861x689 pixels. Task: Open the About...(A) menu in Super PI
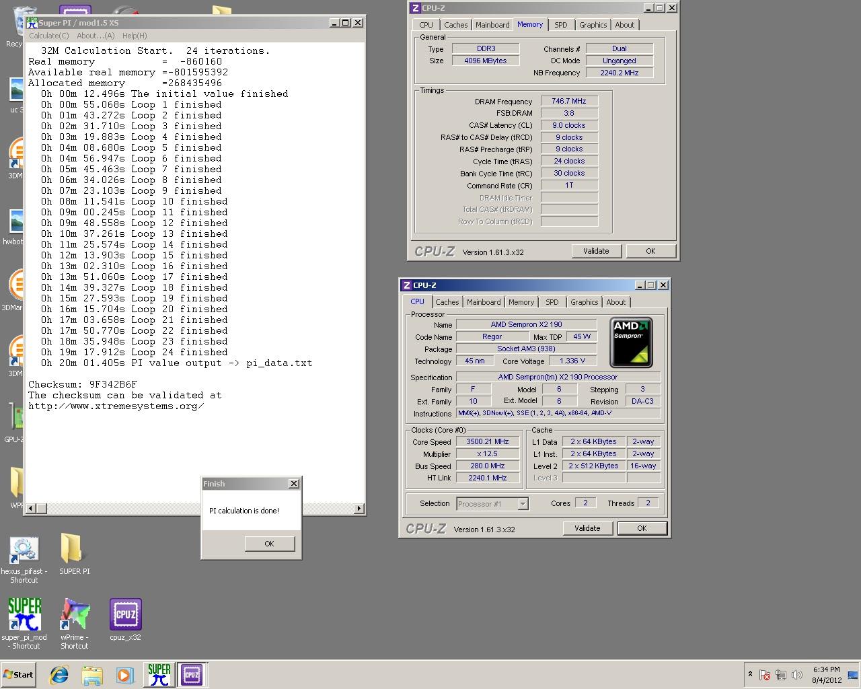96,36
